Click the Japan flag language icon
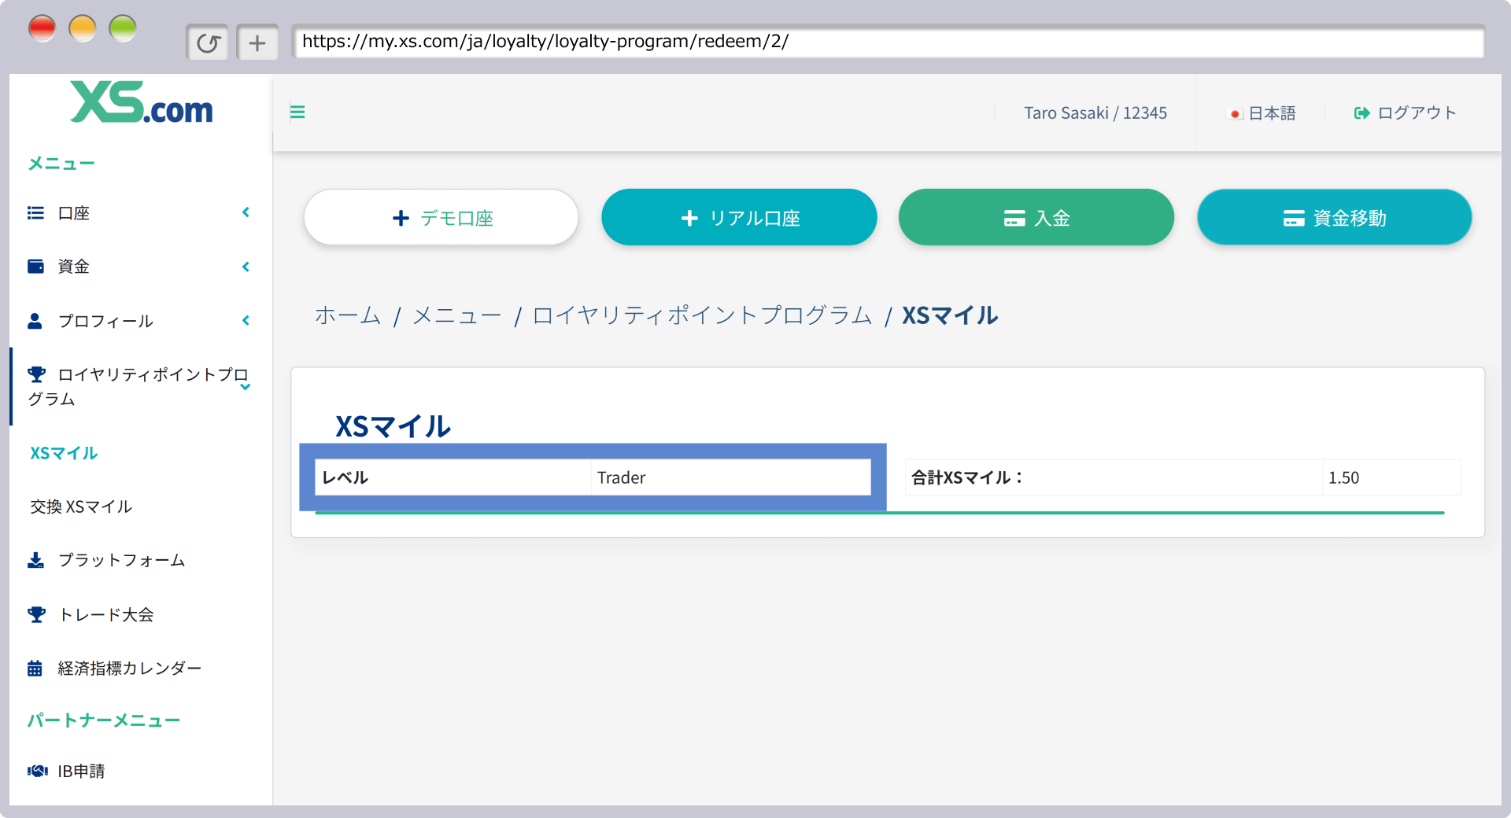Viewport: 1511px width, 818px height. 1235,114
